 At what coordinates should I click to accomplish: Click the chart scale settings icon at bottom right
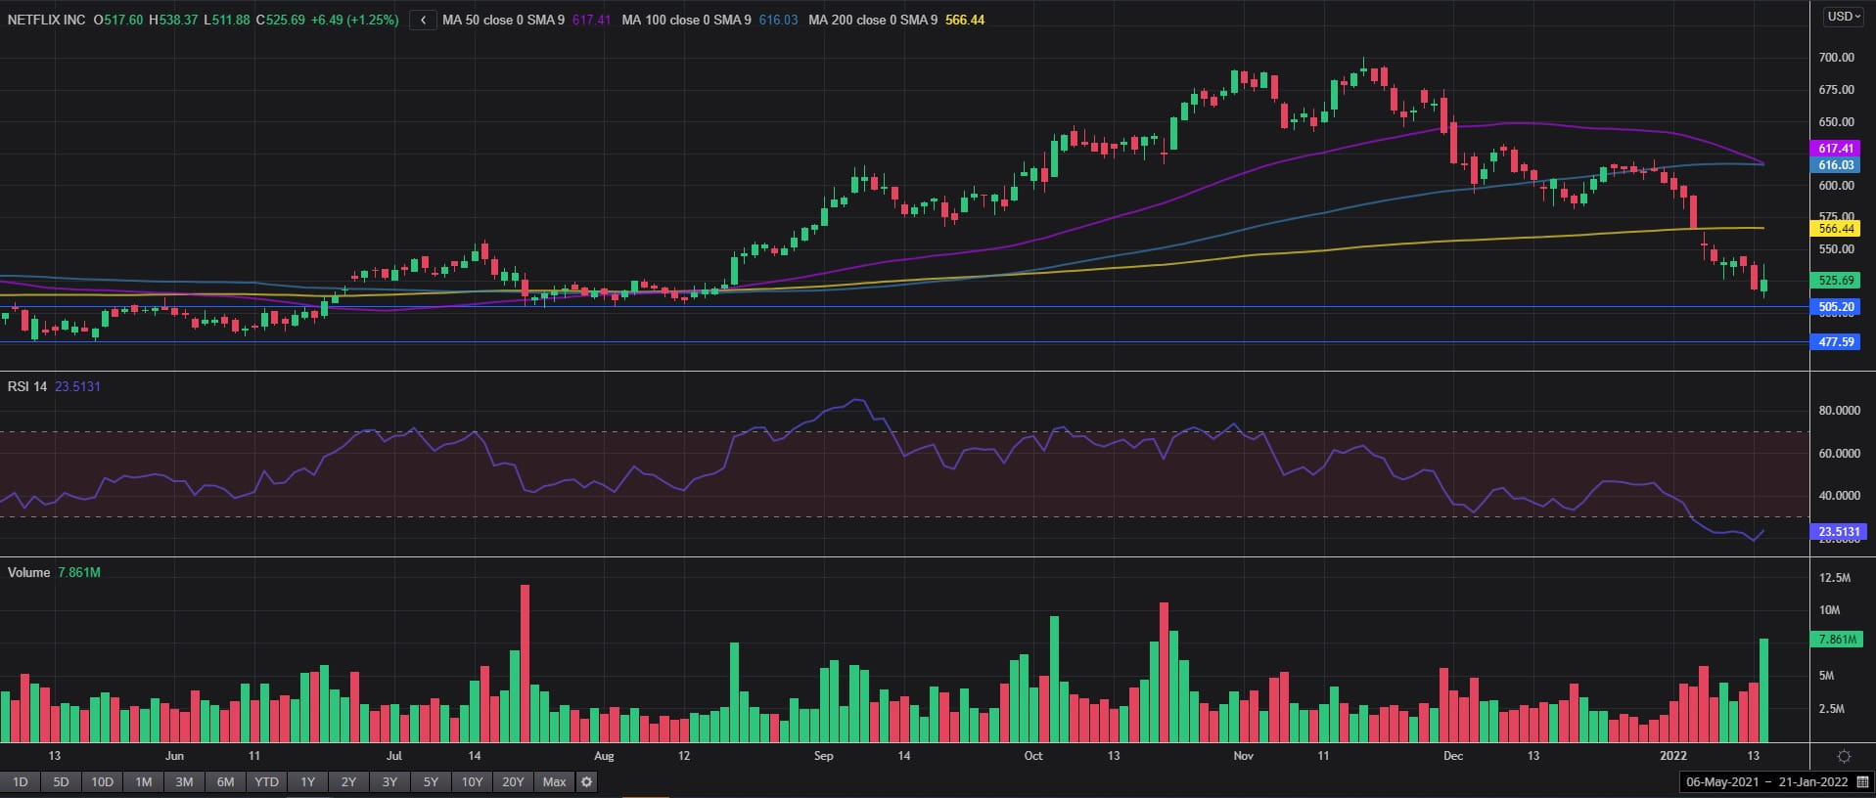(x=1844, y=756)
